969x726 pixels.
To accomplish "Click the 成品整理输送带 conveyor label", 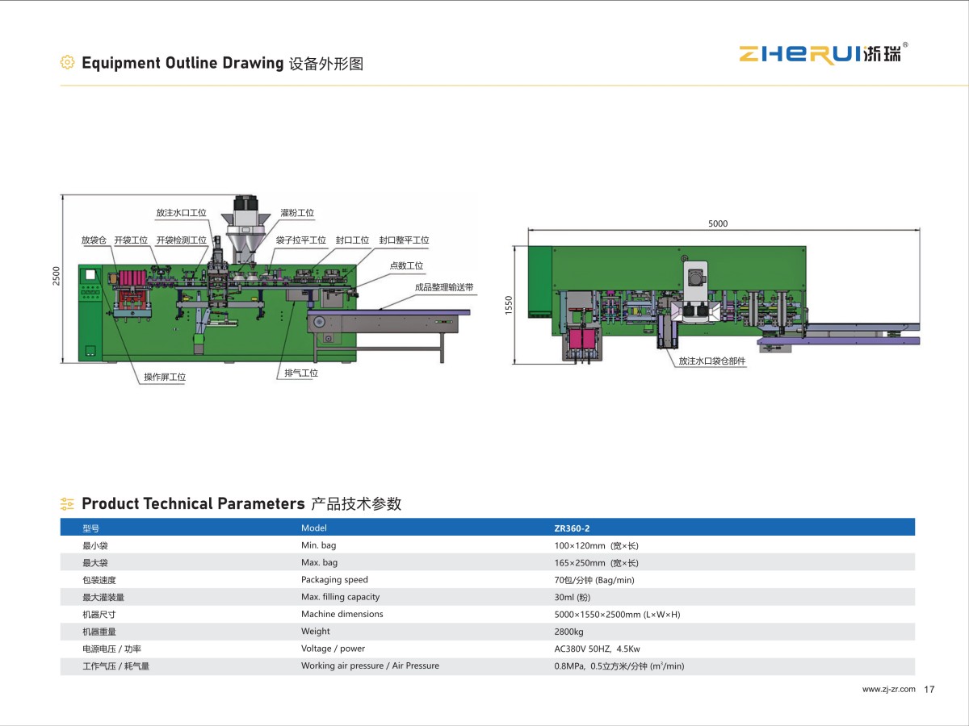I will (444, 286).
